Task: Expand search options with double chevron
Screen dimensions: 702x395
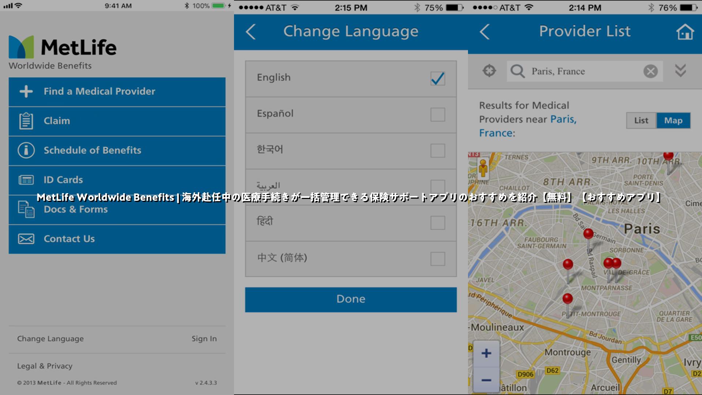Action: [680, 71]
